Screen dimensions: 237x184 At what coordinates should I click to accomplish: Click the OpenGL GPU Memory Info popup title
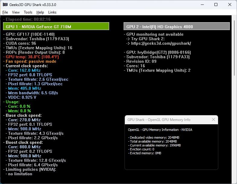click(x=159, y=120)
